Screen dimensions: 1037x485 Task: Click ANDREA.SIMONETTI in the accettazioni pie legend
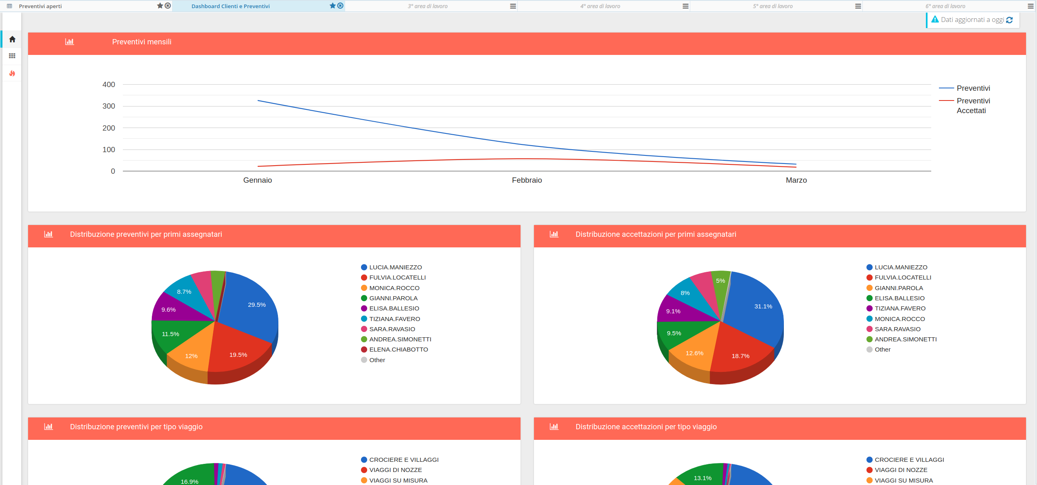pyautogui.click(x=902, y=339)
